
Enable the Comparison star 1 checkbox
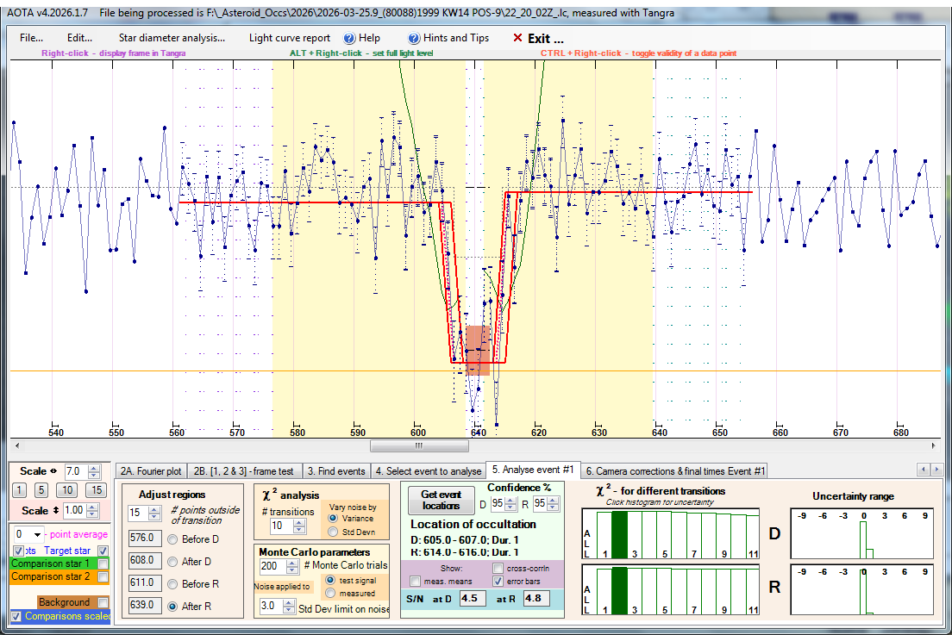click(103, 563)
